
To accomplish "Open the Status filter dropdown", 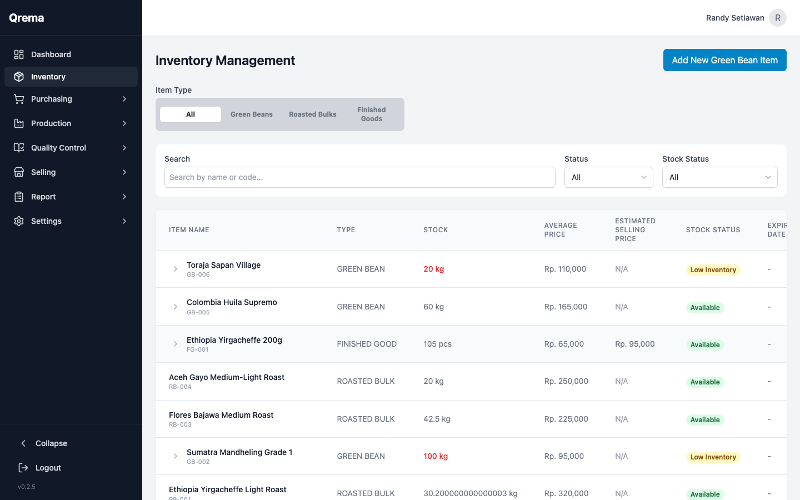I will click(x=608, y=177).
